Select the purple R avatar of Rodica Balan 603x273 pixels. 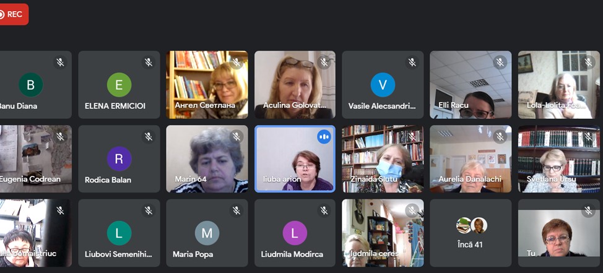click(x=119, y=159)
